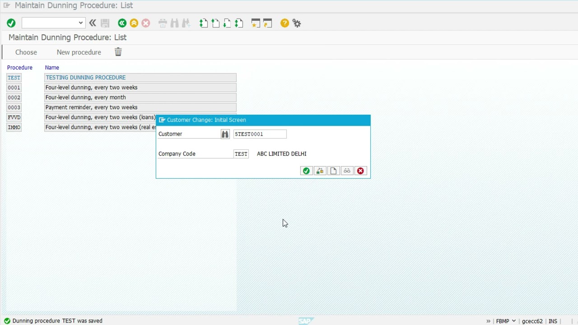Click the red Cancel icon in toolbar
The image size is (578, 325).
point(145,23)
